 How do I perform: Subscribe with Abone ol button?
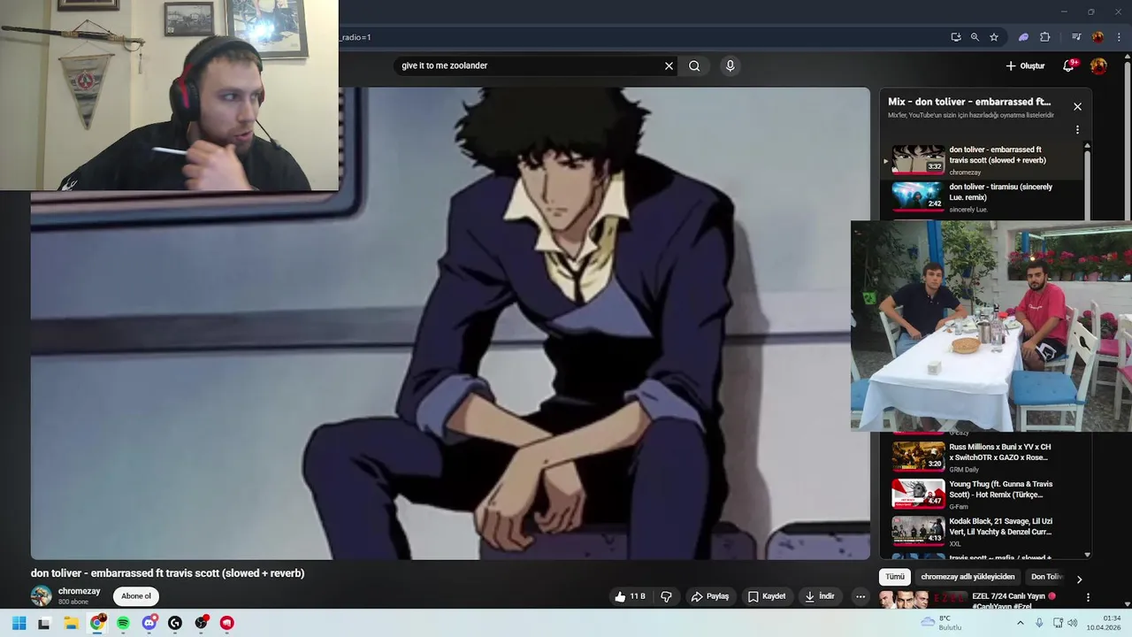pyautogui.click(x=136, y=596)
